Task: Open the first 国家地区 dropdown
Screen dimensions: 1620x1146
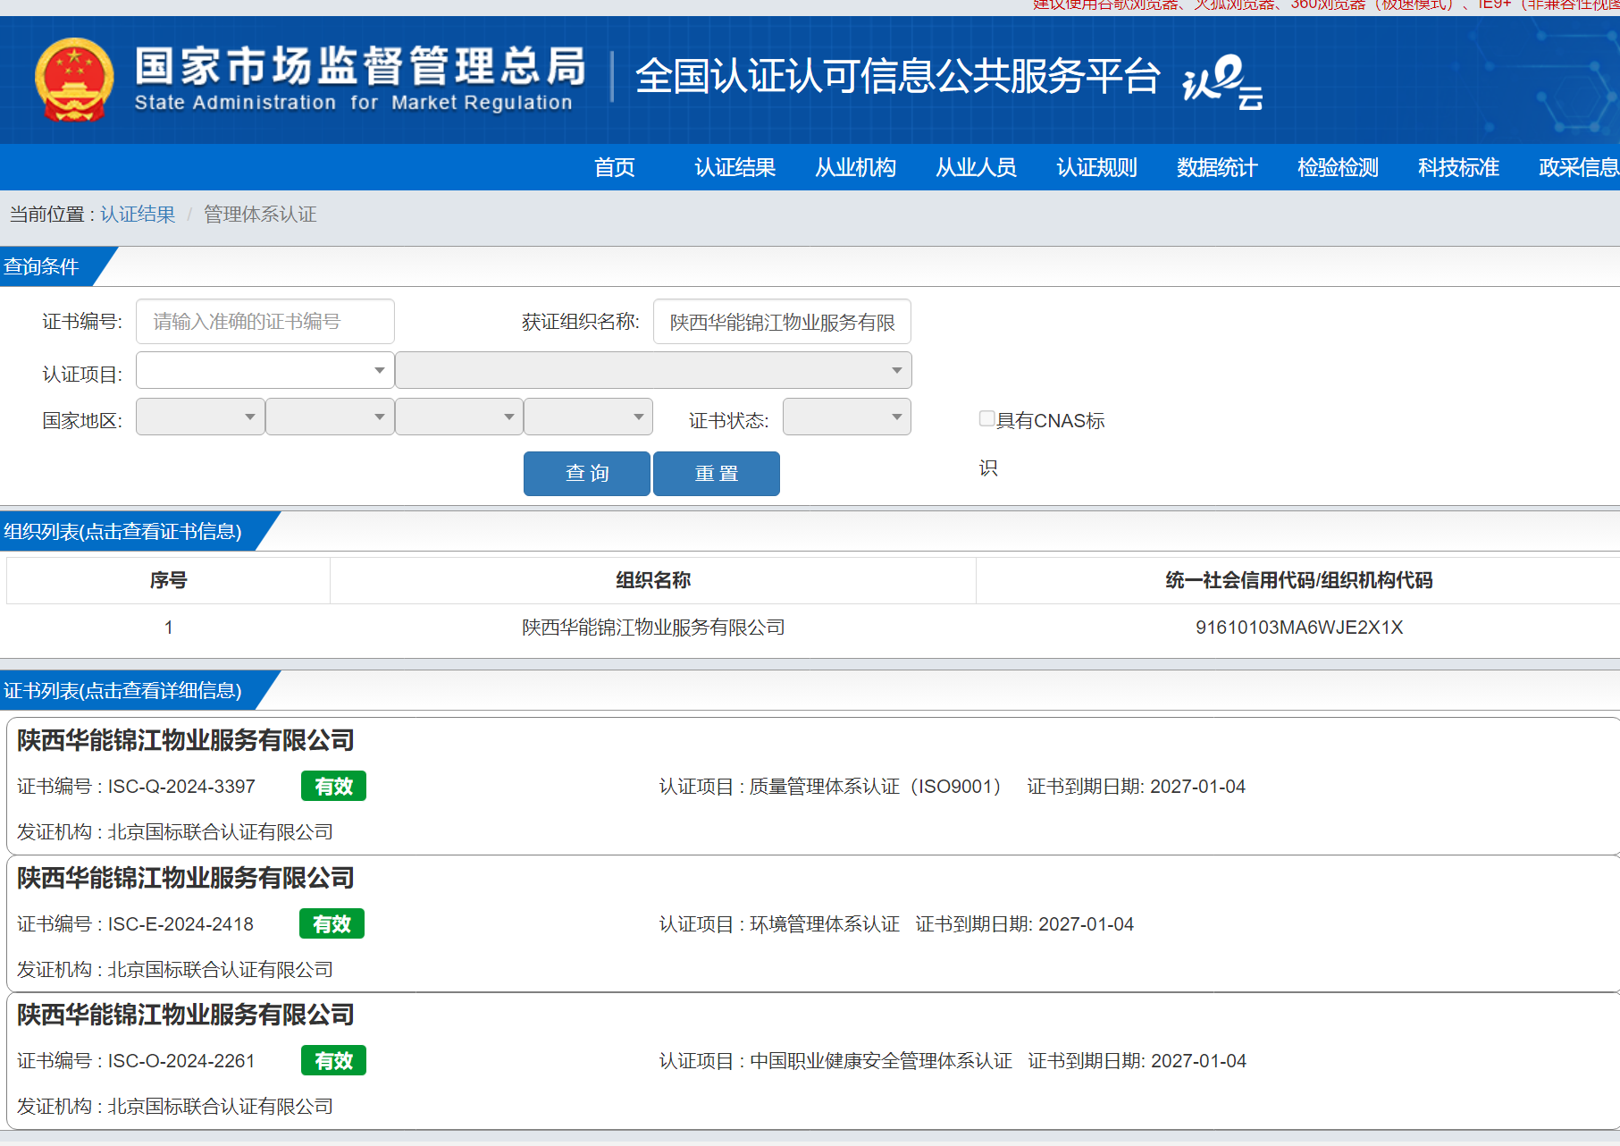Action: click(200, 417)
